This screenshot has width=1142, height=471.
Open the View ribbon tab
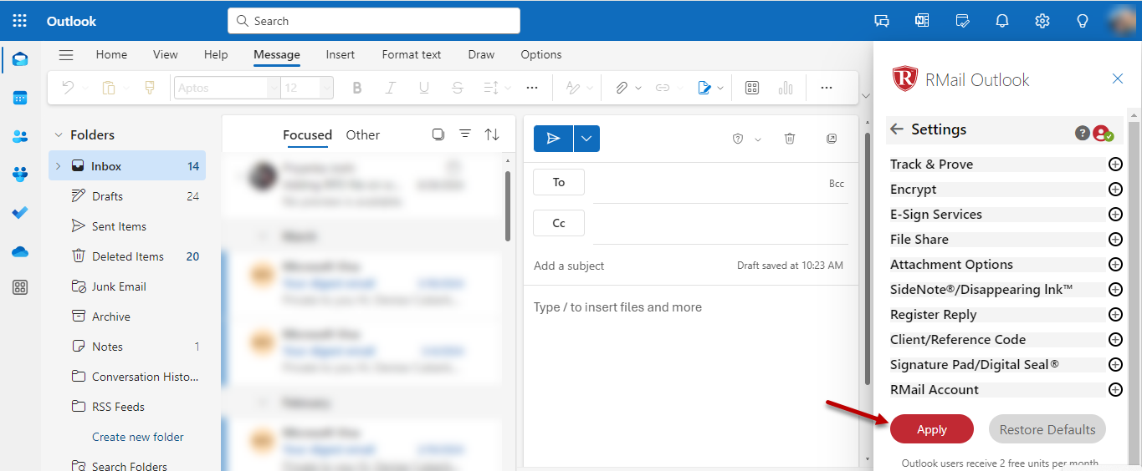[x=166, y=55]
